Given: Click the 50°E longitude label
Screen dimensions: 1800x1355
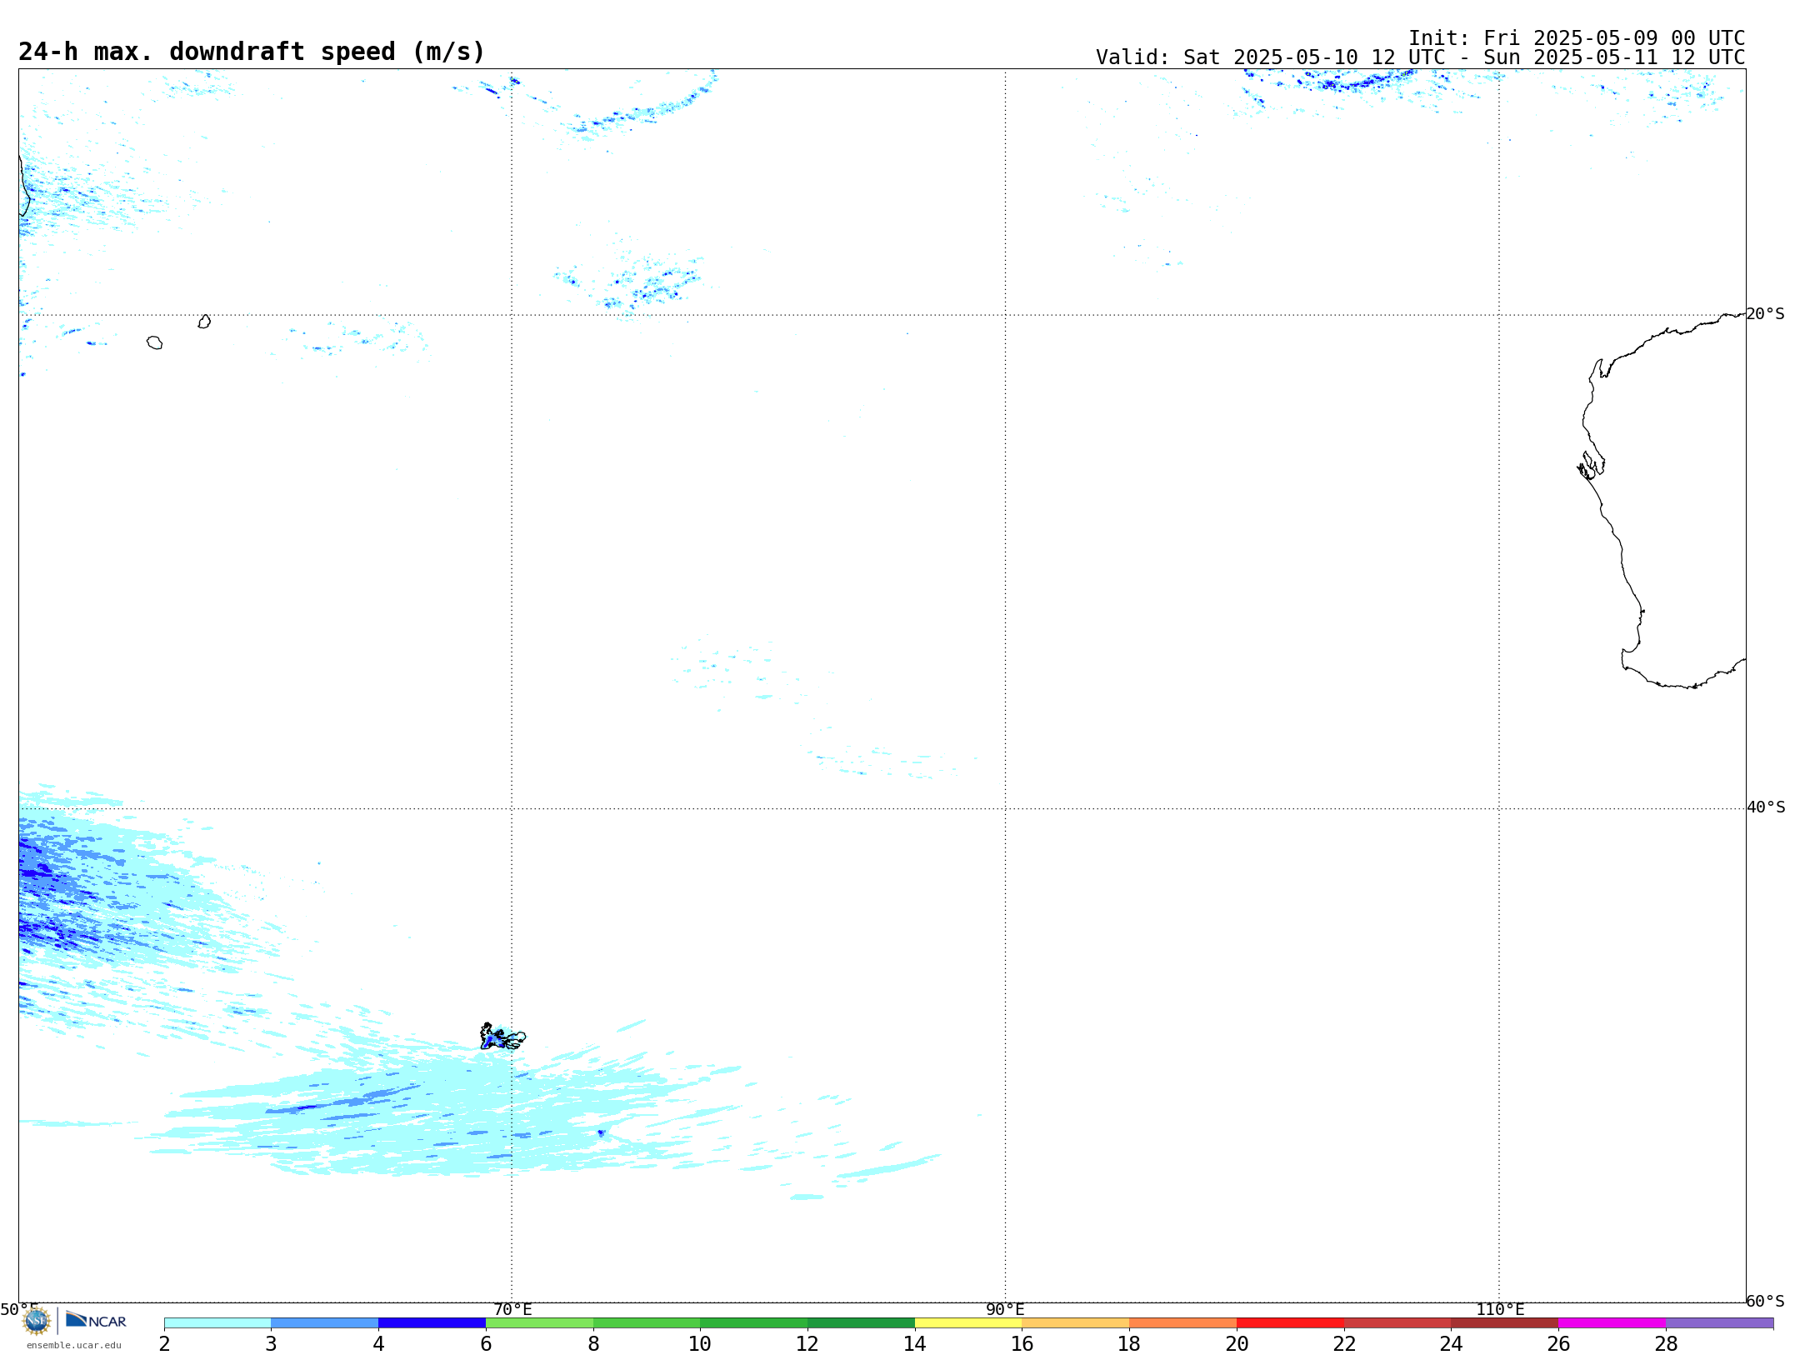Looking at the screenshot, I should 19,1310.
